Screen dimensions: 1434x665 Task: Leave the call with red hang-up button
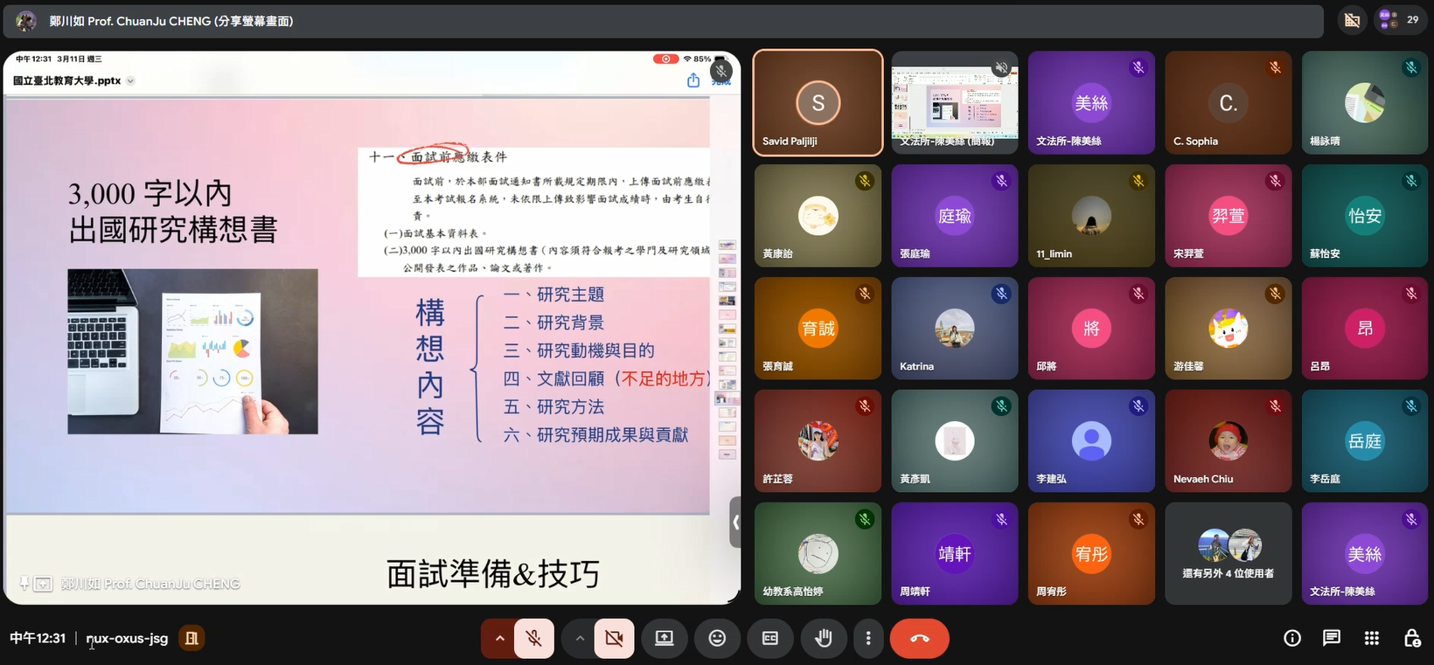click(920, 639)
